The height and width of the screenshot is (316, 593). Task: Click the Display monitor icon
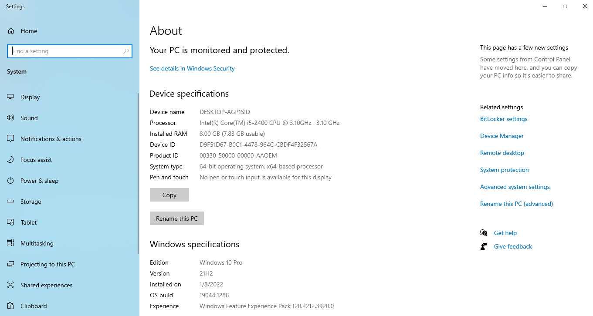pyautogui.click(x=10, y=97)
